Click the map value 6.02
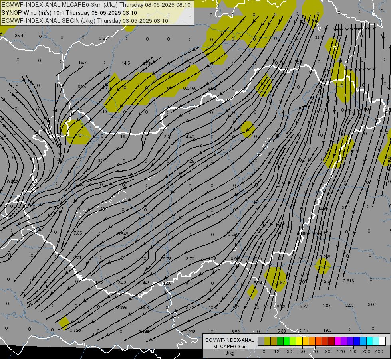Viewport: 391px width, 359px height. pyautogui.click(x=212, y=88)
